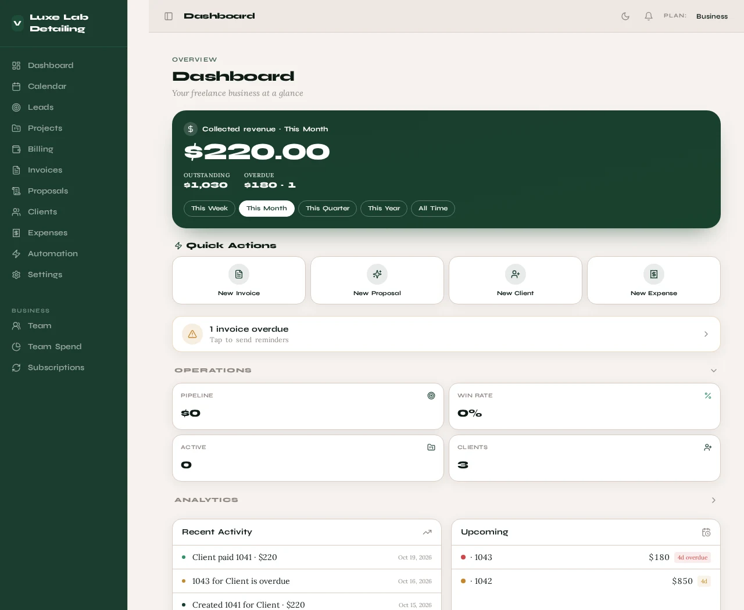
Task: Click the Luxe Lab Detailing logo icon
Action: click(17, 23)
